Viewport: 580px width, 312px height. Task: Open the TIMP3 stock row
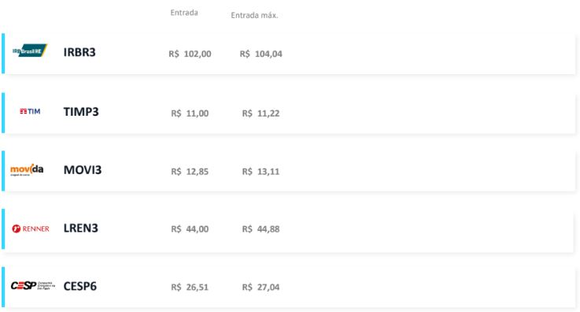(x=290, y=113)
